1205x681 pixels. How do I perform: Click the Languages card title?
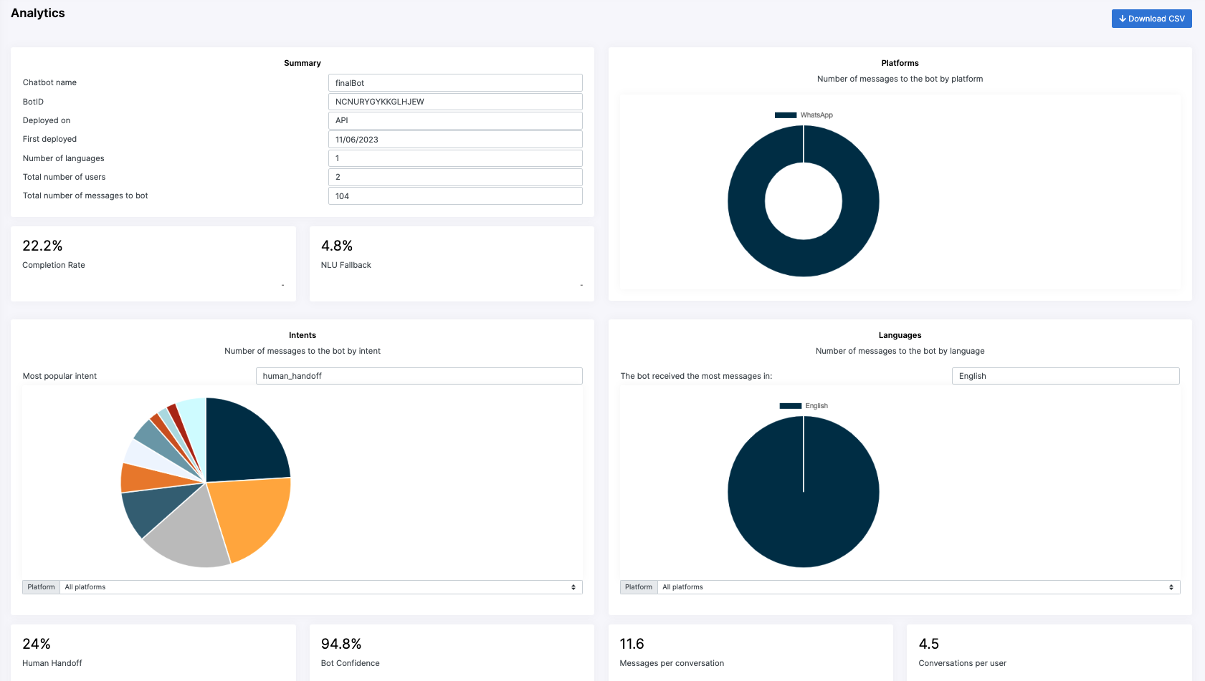pos(900,335)
